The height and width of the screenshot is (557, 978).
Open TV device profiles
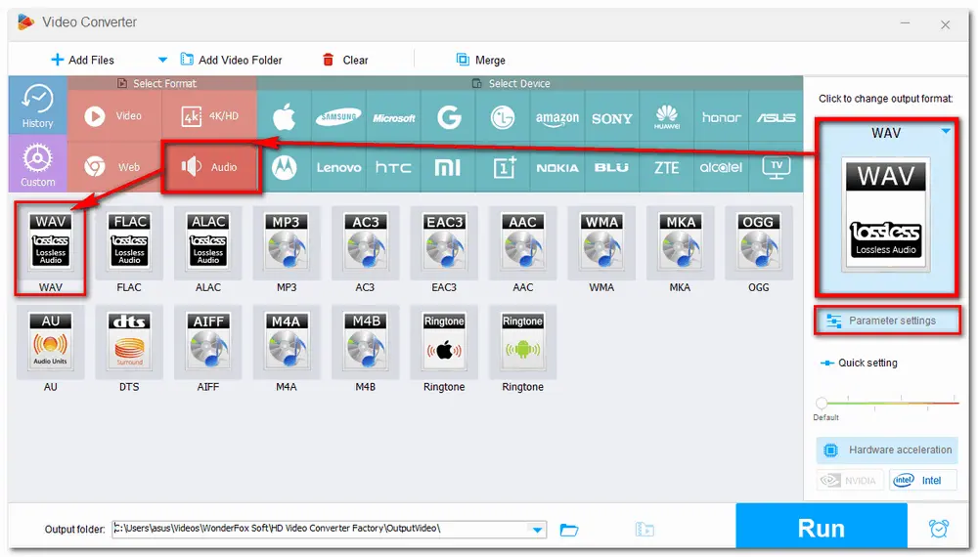(776, 168)
